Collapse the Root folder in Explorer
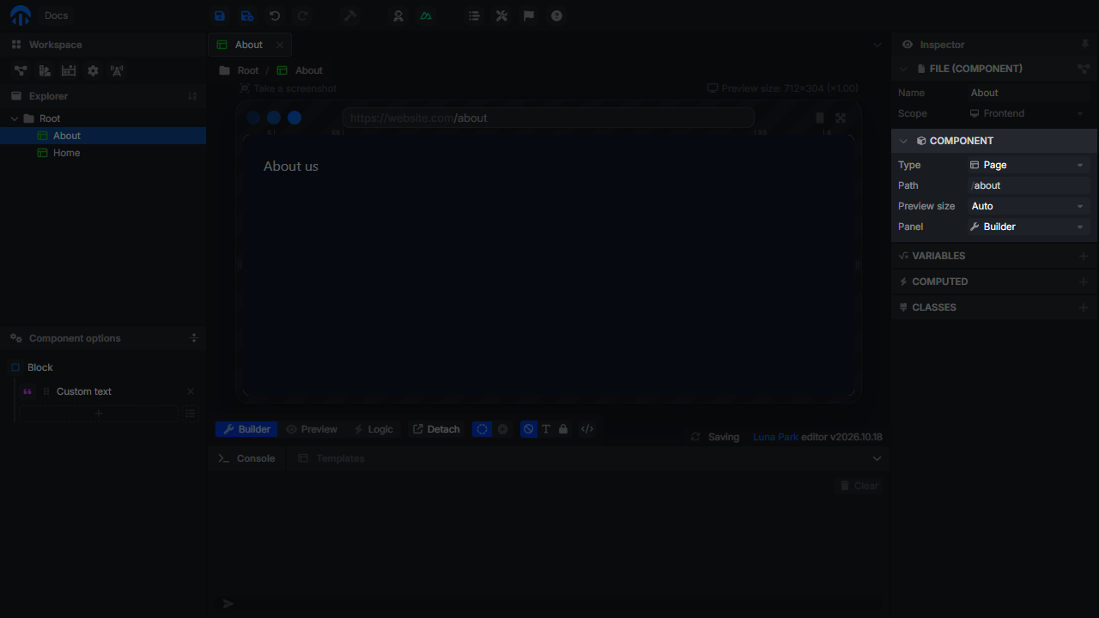This screenshot has width=1099, height=618. pyautogui.click(x=15, y=118)
